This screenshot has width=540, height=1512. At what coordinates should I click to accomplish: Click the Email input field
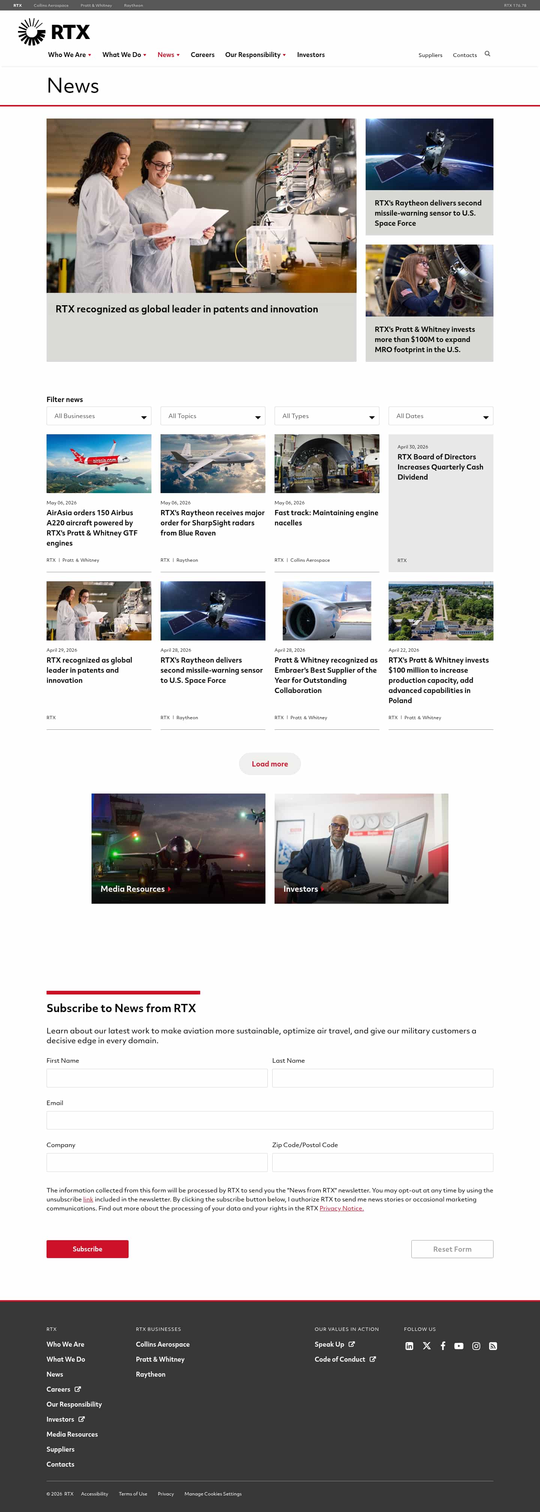click(x=270, y=1120)
